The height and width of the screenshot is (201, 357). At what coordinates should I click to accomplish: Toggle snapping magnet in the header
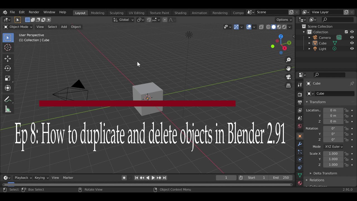pos(149,20)
